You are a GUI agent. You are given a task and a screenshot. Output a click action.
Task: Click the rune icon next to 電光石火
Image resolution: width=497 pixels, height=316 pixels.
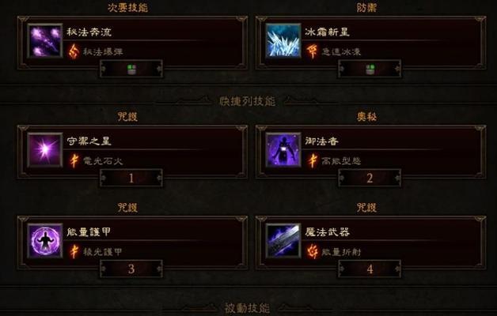point(74,160)
